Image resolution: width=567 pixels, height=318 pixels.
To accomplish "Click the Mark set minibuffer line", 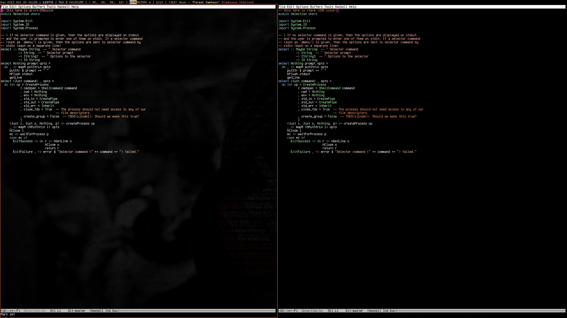I will click(8, 314).
